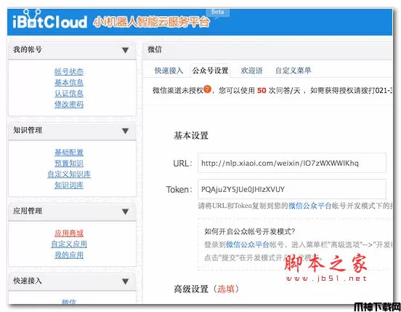Click the 高级设置 heading
The image size is (401, 312).
[191, 289]
